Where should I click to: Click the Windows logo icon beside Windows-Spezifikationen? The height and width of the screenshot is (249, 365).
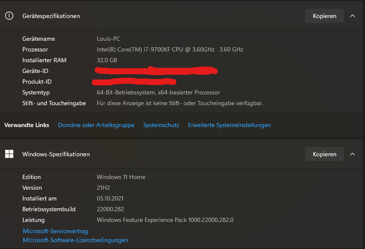tap(9, 154)
